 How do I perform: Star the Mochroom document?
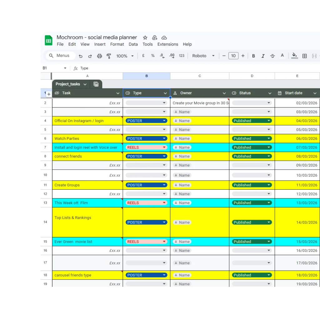pyautogui.click(x=145, y=37)
